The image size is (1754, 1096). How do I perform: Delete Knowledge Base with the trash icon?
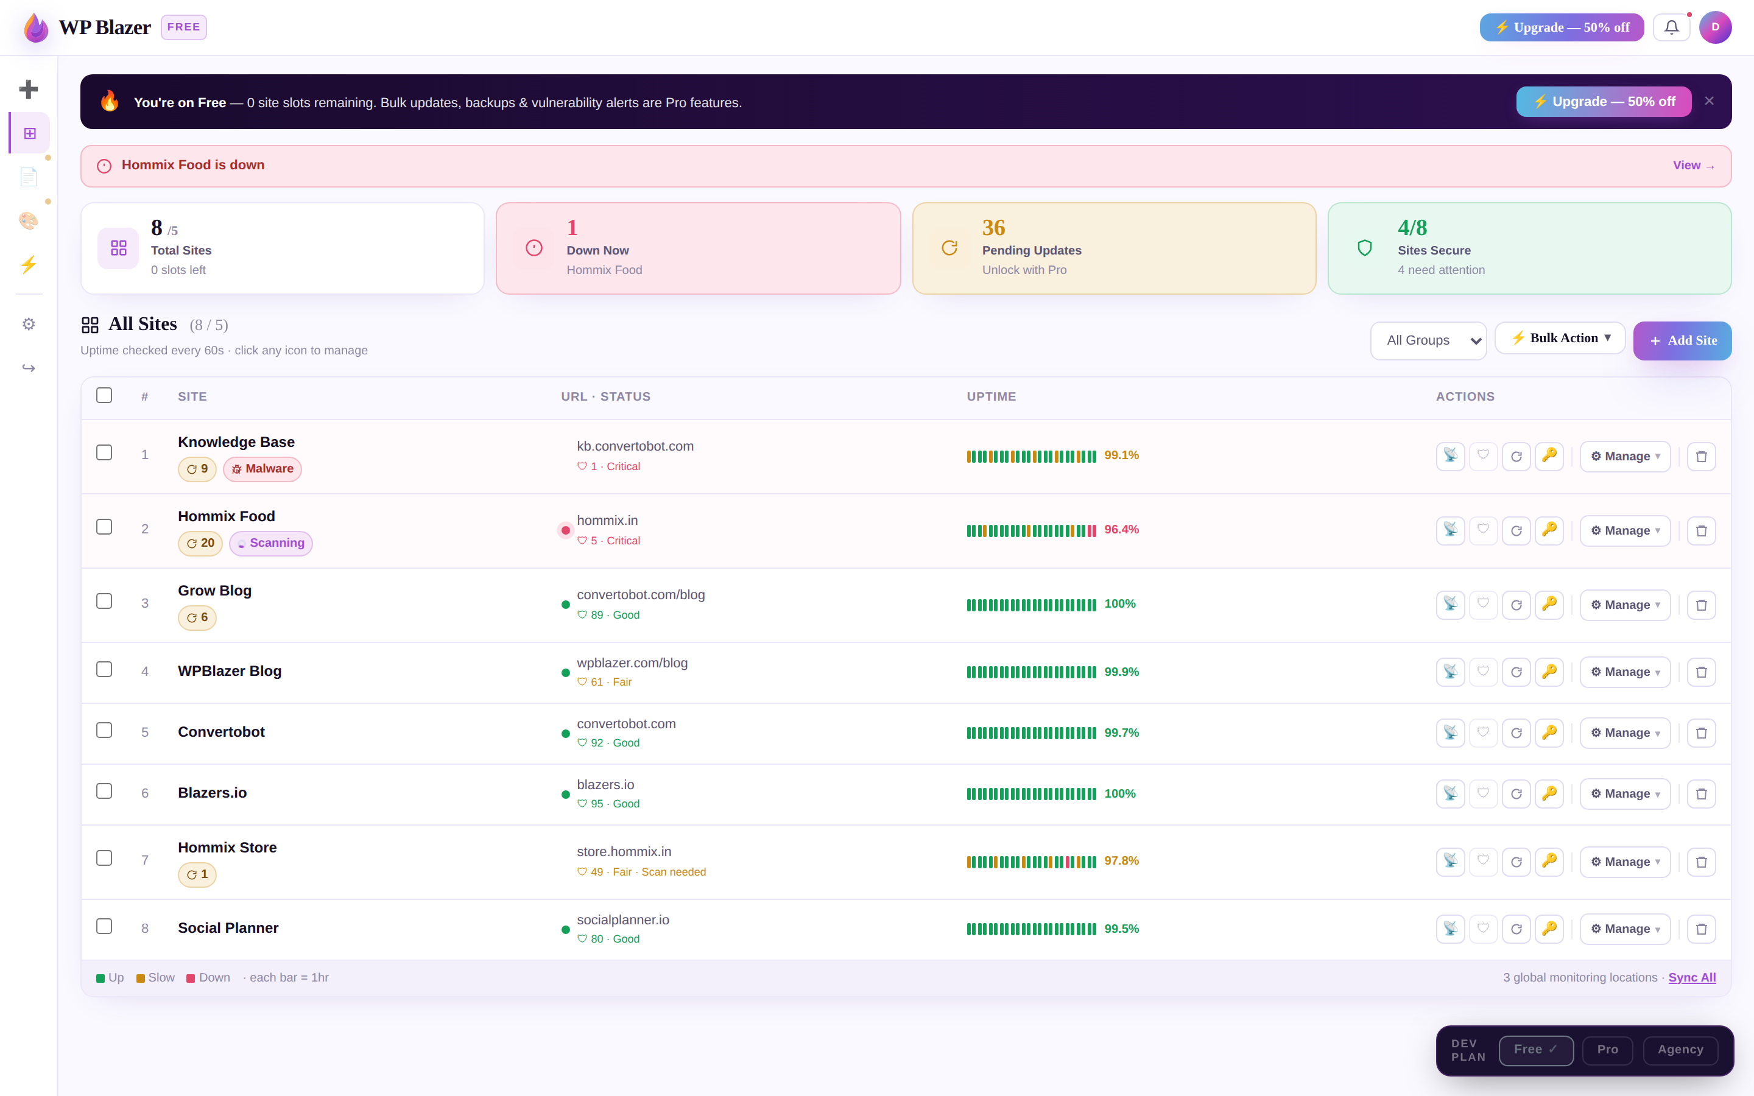1701,456
